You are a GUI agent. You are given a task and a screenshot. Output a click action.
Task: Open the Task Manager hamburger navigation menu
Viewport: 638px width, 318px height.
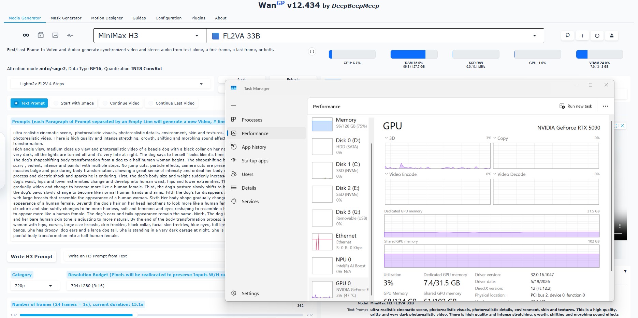tap(233, 106)
